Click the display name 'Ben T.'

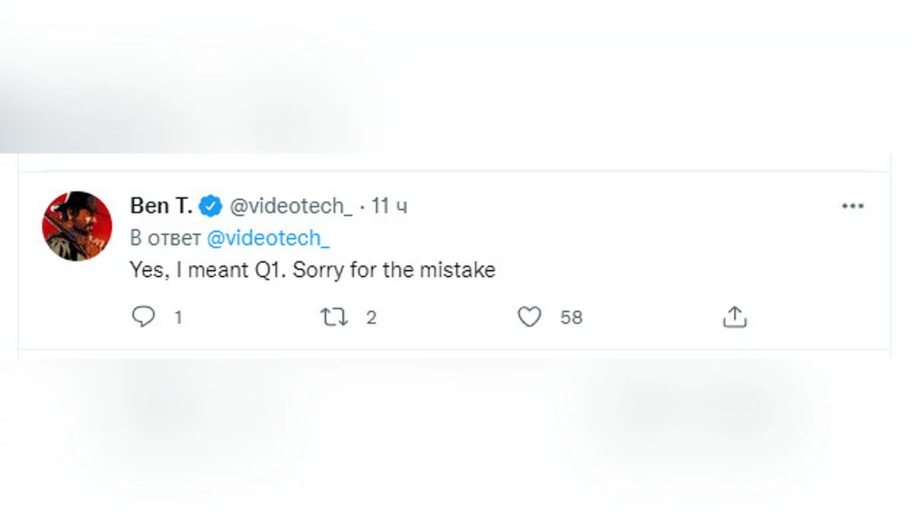tap(161, 206)
